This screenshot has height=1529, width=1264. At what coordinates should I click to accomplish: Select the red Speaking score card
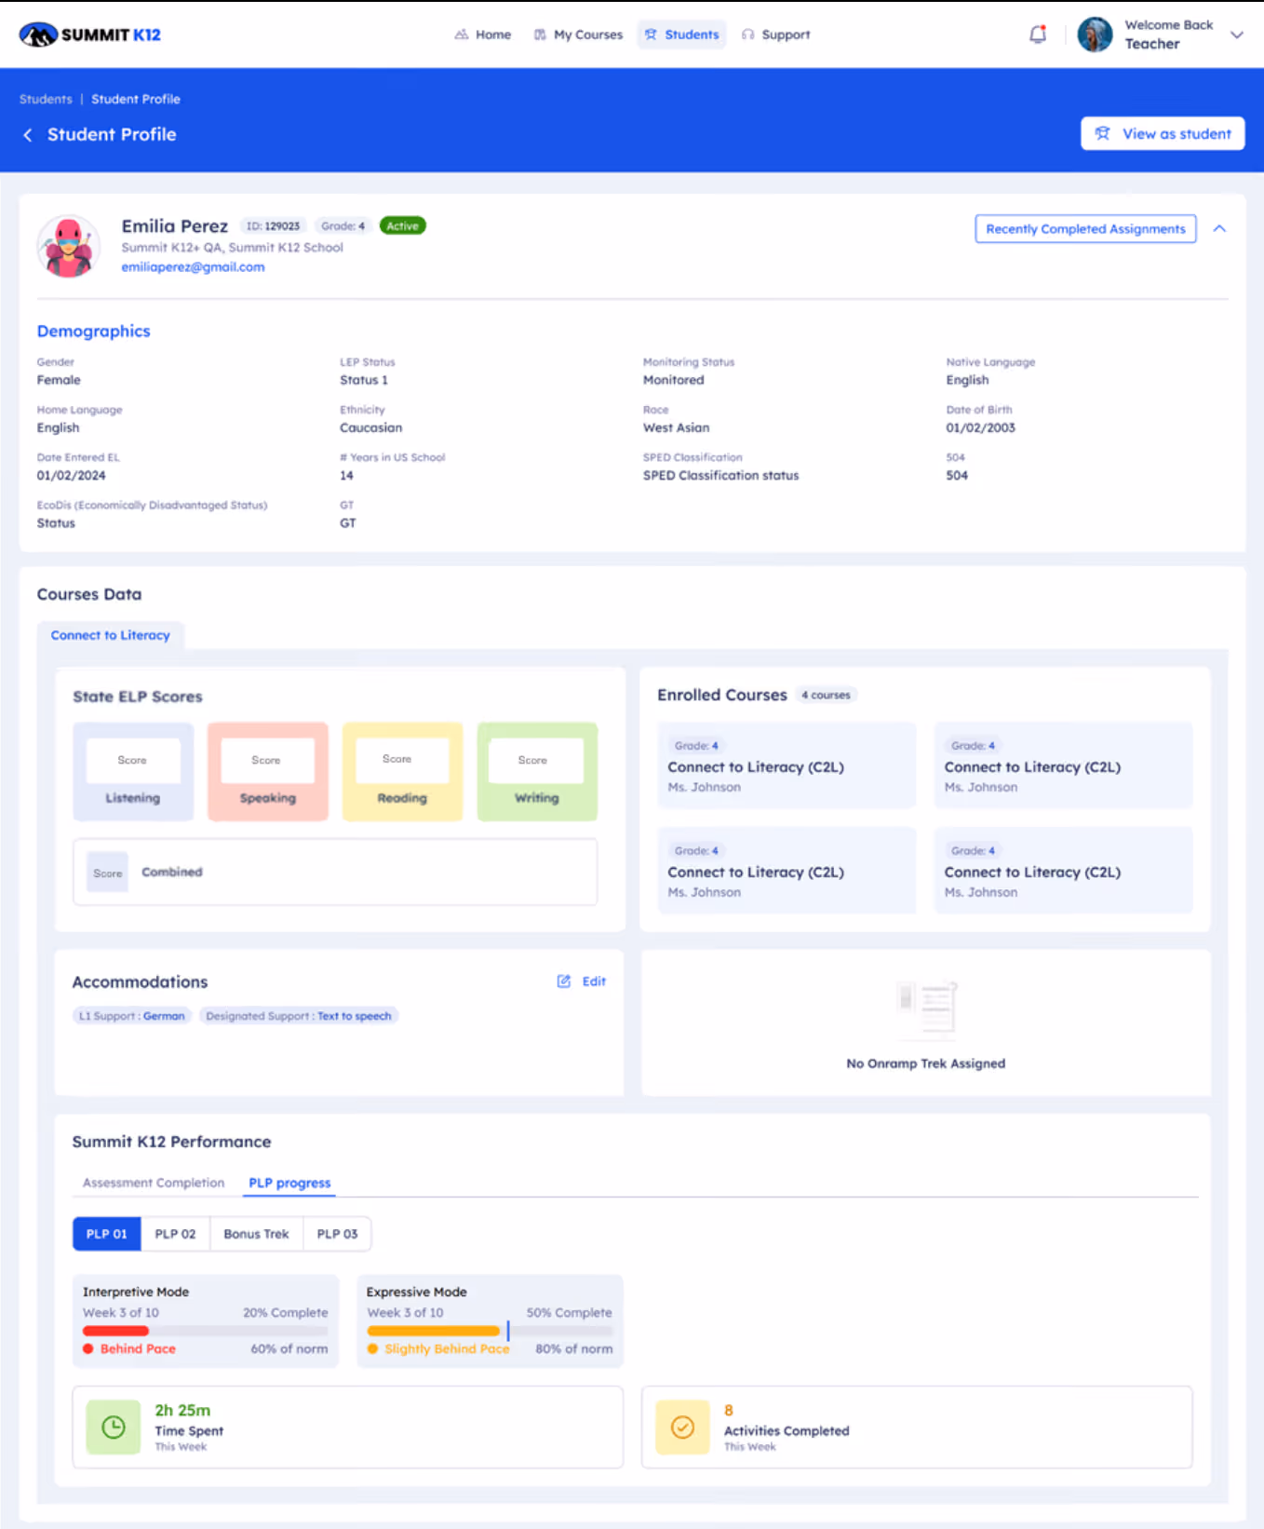tap(268, 772)
